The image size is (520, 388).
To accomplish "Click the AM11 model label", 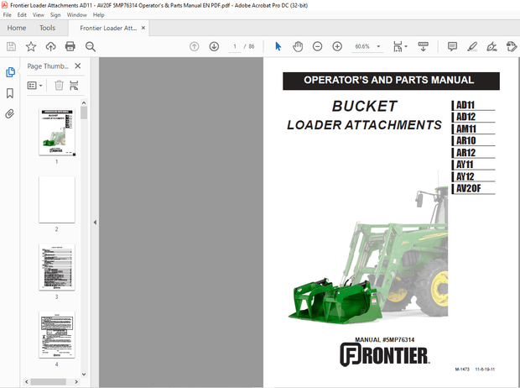I will (x=466, y=128).
